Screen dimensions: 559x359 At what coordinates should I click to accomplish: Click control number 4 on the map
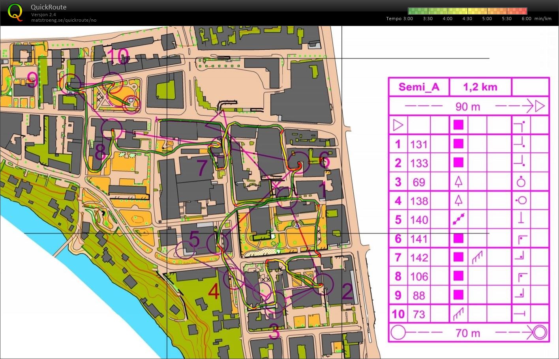[214, 292]
